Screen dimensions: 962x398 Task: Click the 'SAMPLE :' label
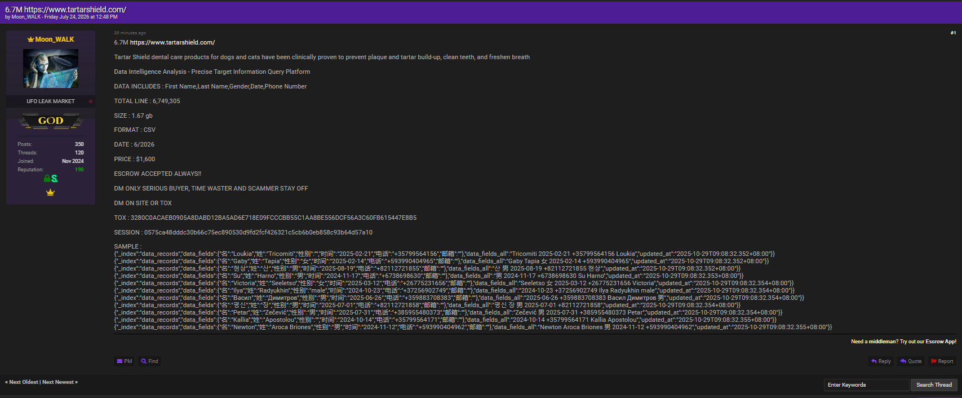coord(128,246)
